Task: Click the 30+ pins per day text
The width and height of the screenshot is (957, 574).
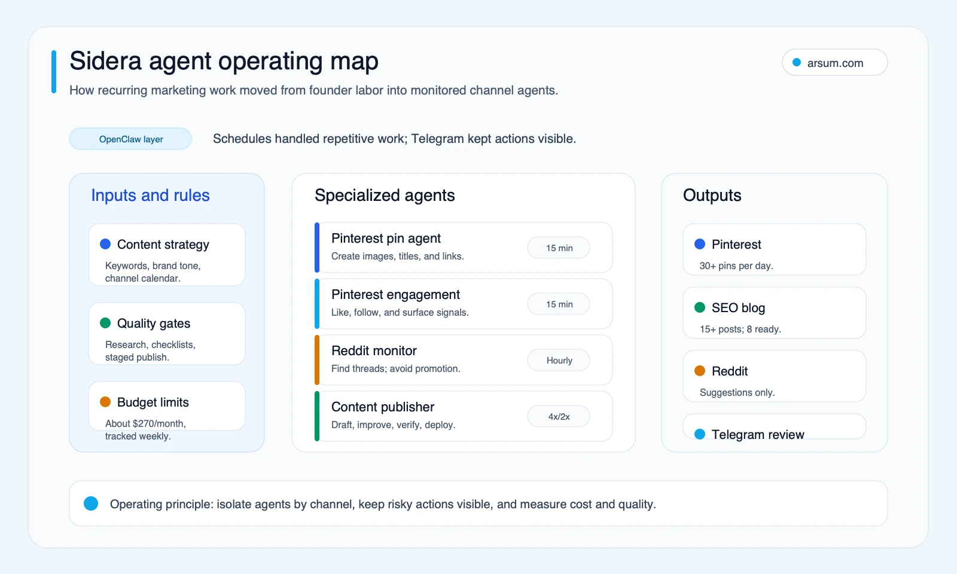Action: pyautogui.click(x=736, y=266)
